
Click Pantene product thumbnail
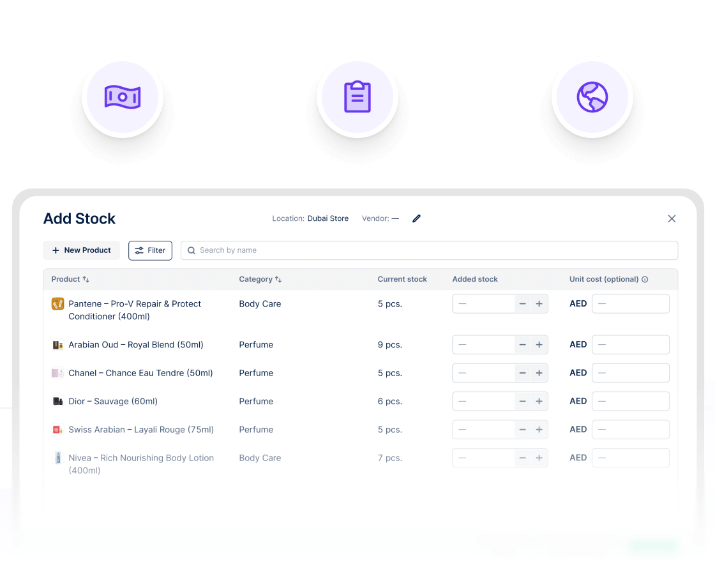57,304
